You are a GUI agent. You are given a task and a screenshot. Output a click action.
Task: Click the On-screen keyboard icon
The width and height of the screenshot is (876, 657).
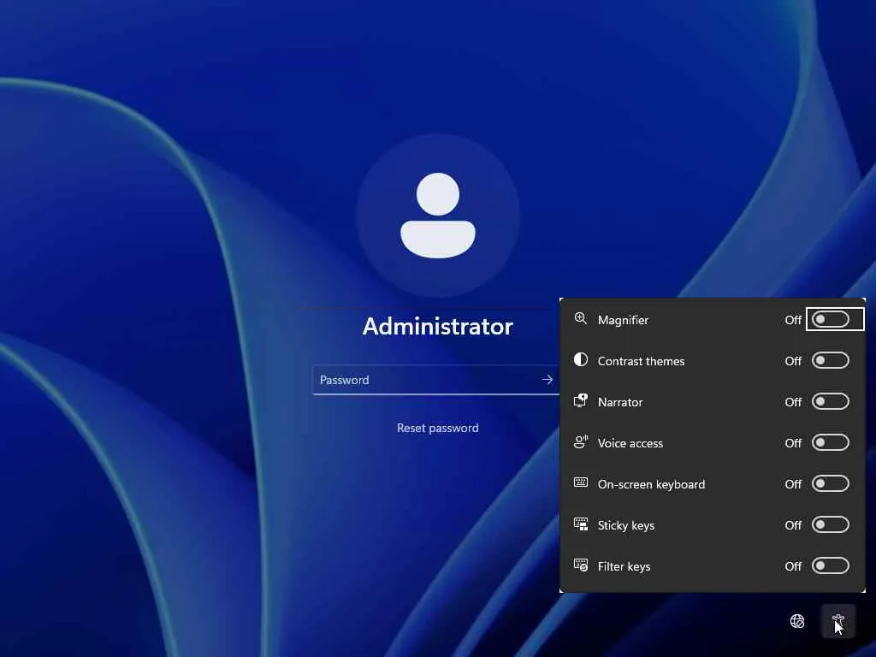(581, 482)
